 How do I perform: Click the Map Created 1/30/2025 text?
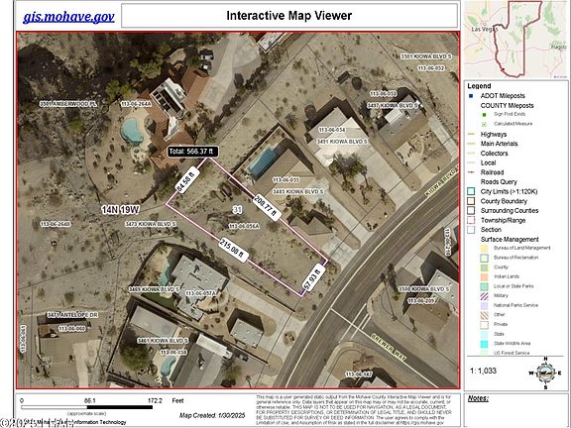point(212,415)
